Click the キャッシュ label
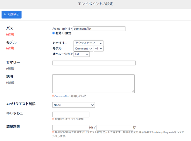191x141 pixels. tap(15, 114)
